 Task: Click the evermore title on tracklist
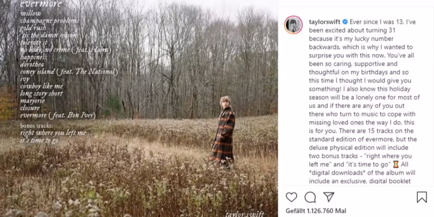[x=41, y=4]
